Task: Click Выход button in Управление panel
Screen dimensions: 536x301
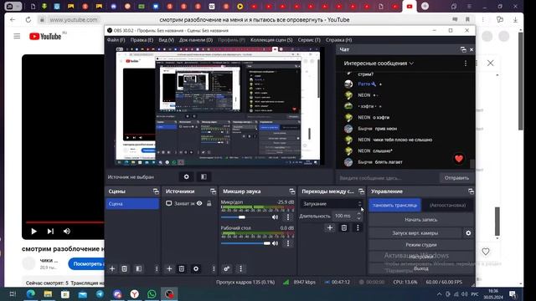Action: click(421, 268)
